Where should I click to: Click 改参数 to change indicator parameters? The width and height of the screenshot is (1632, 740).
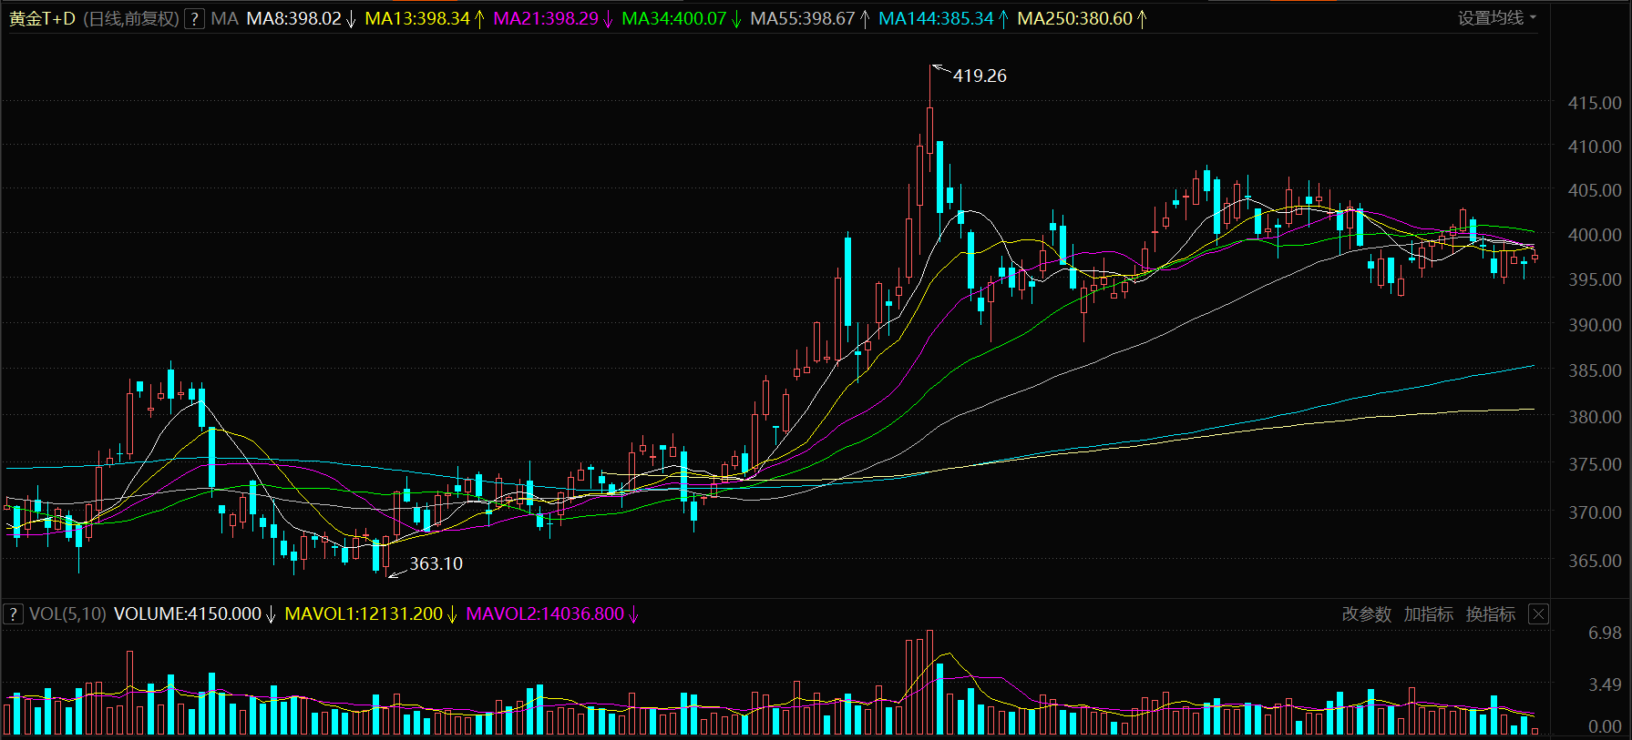(x=1366, y=614)
